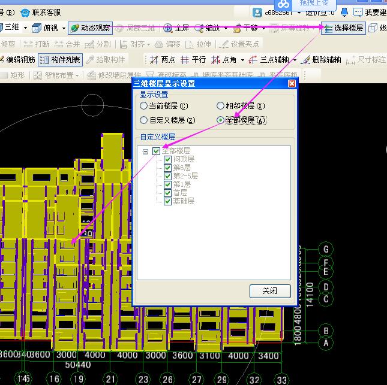Expand the 平移 pan dropdown arrow

pyautogui.click(x=263, y=28)
